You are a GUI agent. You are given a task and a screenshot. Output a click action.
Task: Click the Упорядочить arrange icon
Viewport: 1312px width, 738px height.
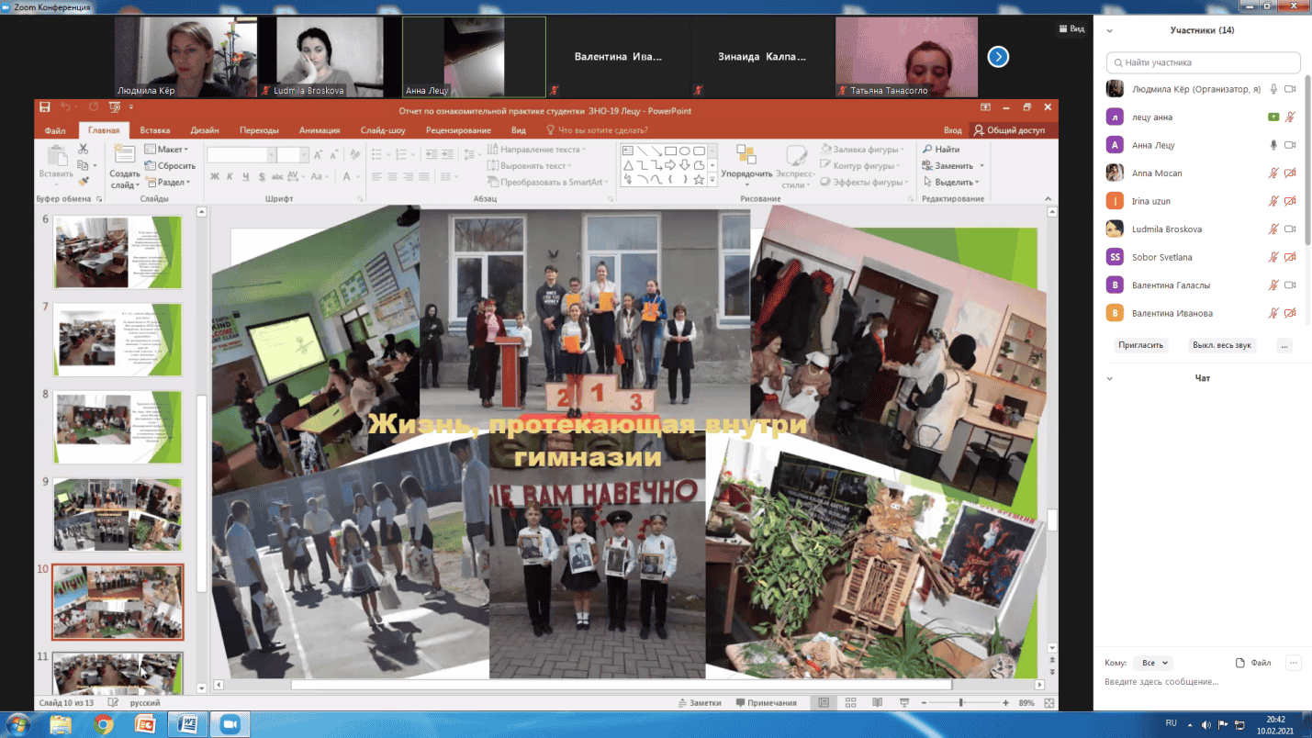click(x=746, y=156)
